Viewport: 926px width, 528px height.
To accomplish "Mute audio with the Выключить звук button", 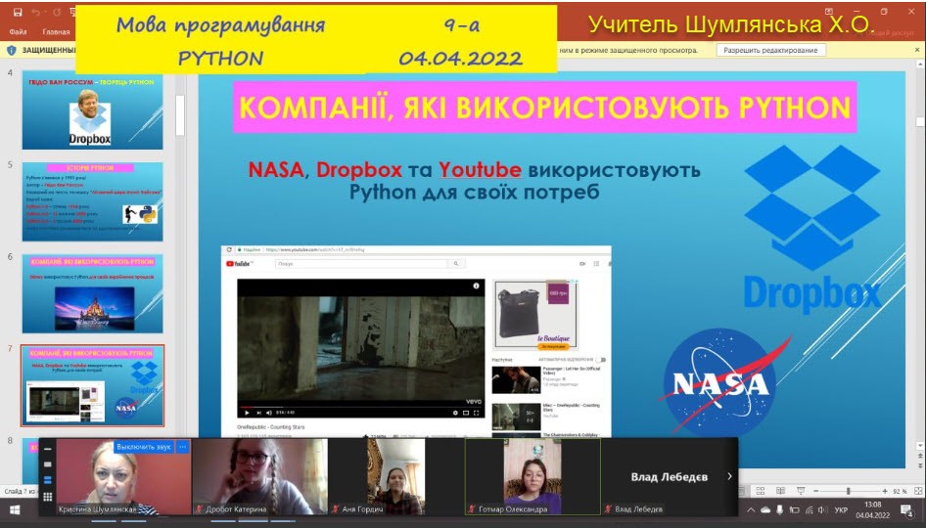I will pyautogui.click(x=143, y=447).
